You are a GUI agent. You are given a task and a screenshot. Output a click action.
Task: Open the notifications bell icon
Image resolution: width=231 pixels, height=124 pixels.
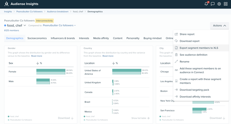[x=206, y=4]
